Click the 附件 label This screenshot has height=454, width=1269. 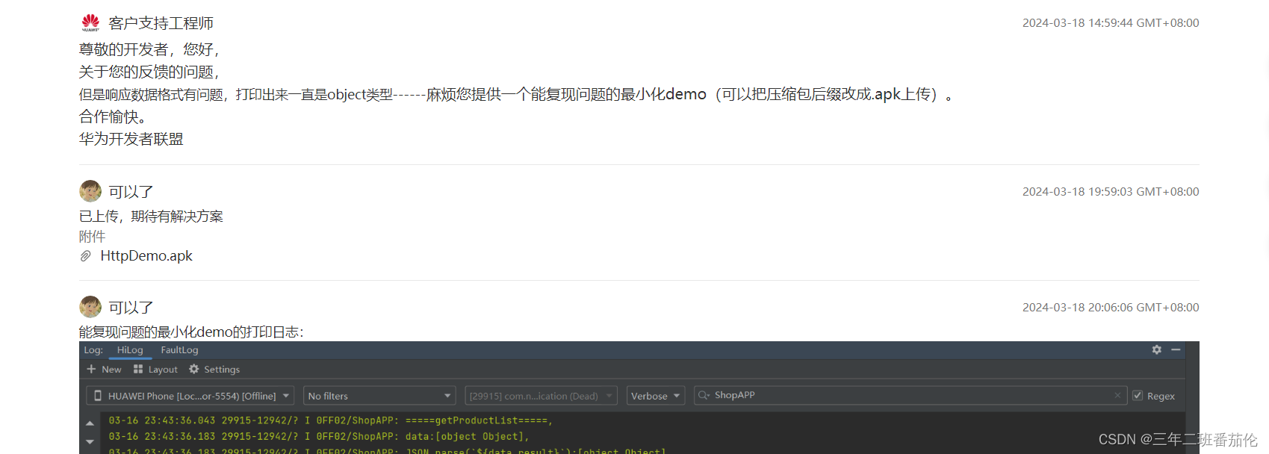tap(92, 237)
